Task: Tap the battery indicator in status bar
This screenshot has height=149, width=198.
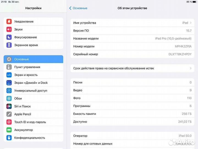Action: tap(195, 2)
